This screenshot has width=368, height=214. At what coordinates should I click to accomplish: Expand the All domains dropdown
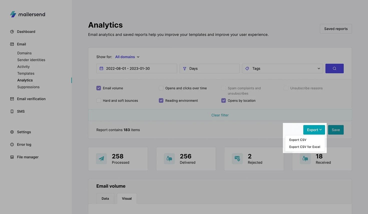tap(127, 57)
